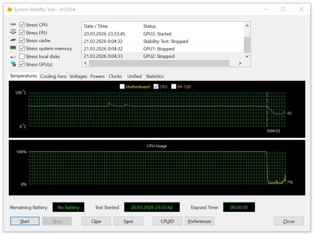
Task: Click the Elapsed Time 00:30:50 field
Action: click(239, 207)
